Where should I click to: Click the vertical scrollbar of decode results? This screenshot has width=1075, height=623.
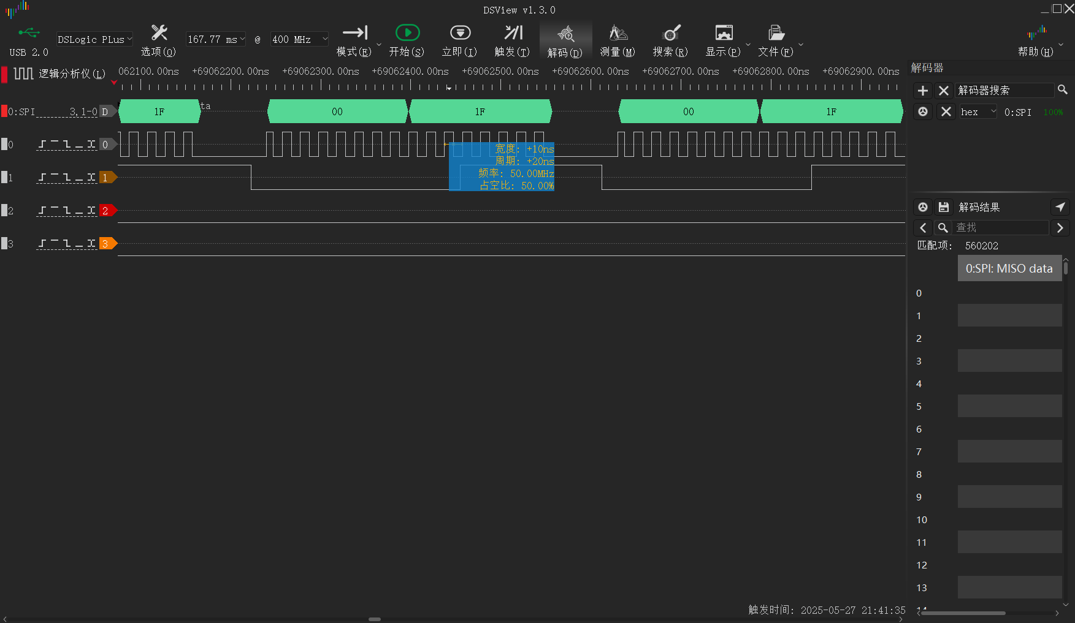(1066, 268)
